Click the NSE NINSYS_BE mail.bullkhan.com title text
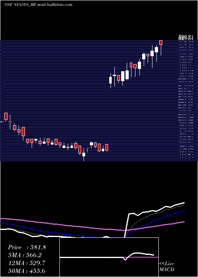Screen dimensions: 198x277 click(x=38, y=5)
